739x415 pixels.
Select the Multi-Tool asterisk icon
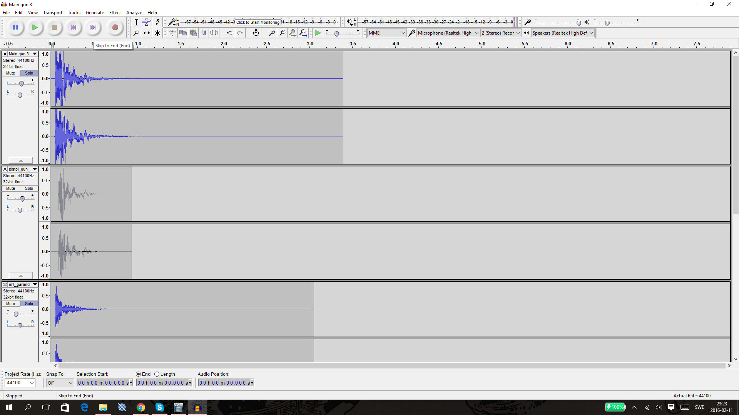(157, 33)
